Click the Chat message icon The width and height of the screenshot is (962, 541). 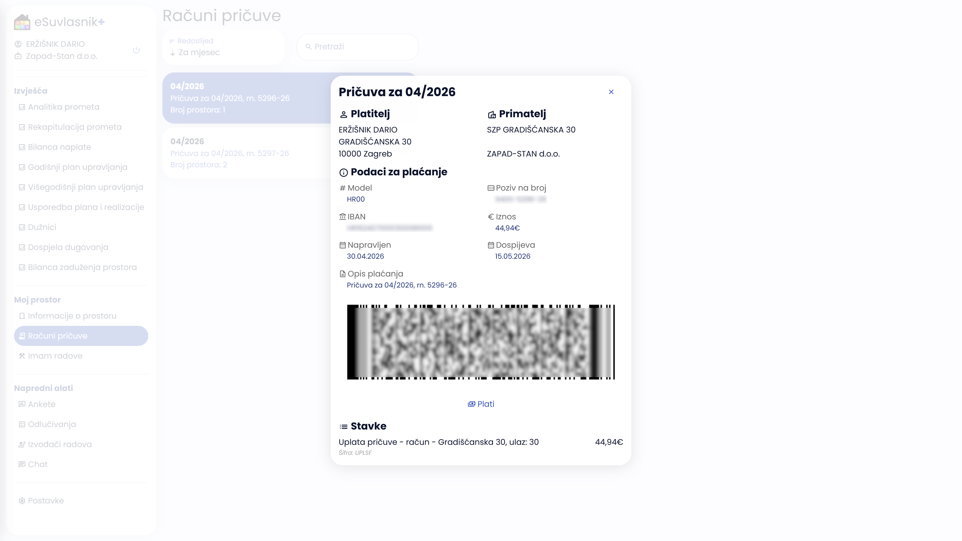(22, 464)
